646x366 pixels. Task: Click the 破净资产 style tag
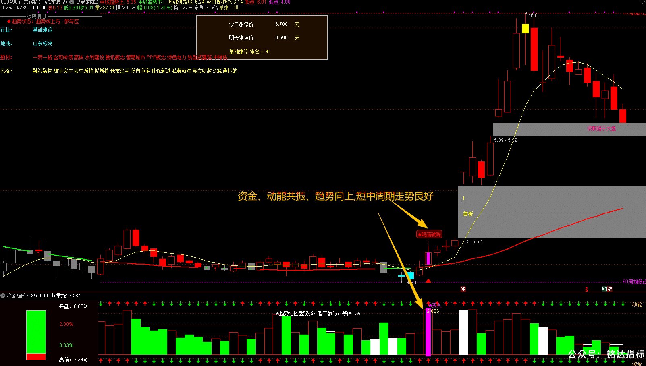63,71
